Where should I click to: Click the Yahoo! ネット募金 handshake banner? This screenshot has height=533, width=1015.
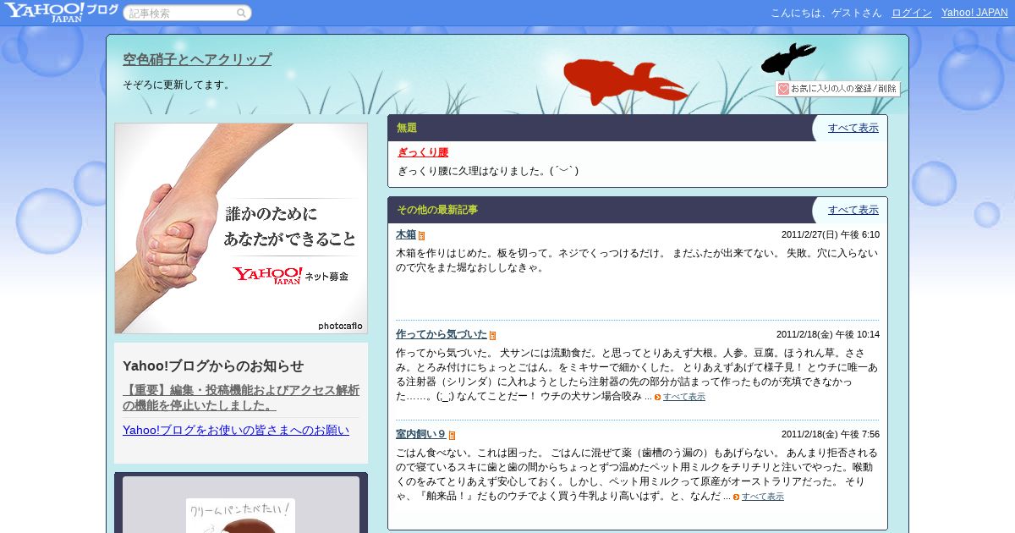pyautogui.click(x=241, y=228)
